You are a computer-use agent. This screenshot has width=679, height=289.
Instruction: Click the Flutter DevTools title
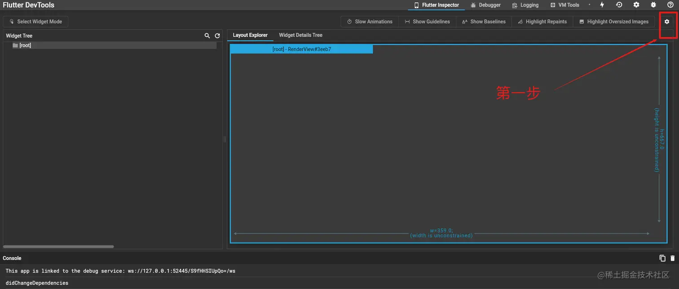pos(28,5)
